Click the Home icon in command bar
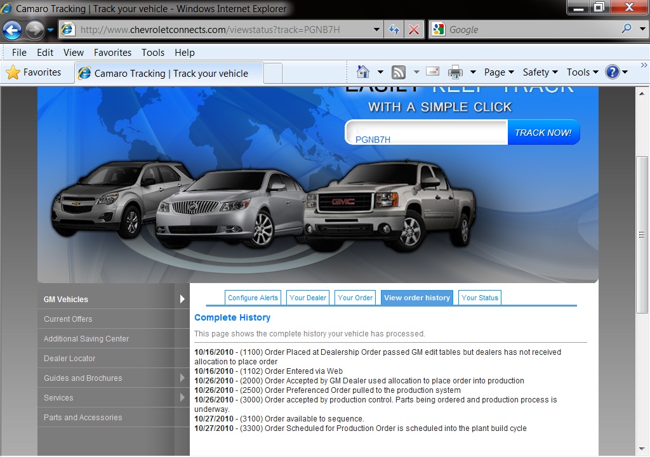 [362, 72]
